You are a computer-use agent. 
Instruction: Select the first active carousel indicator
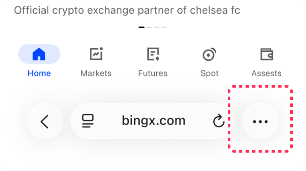click(x=141, y=27)
